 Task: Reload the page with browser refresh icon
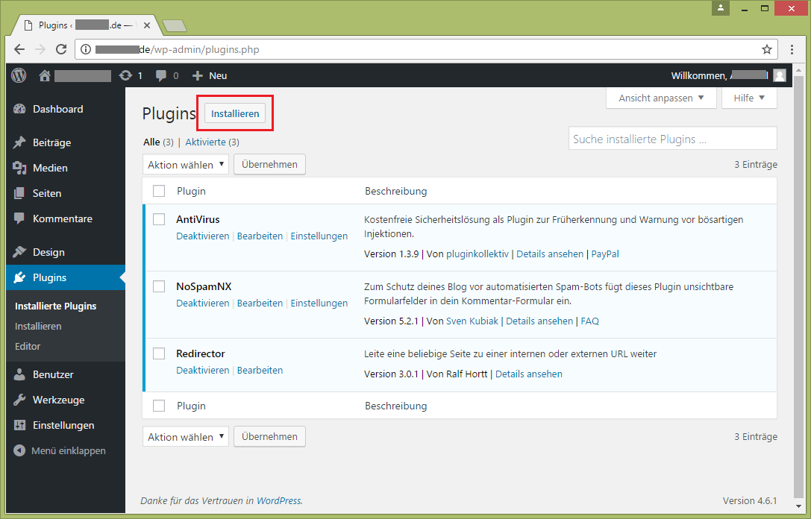coord(62,50)
